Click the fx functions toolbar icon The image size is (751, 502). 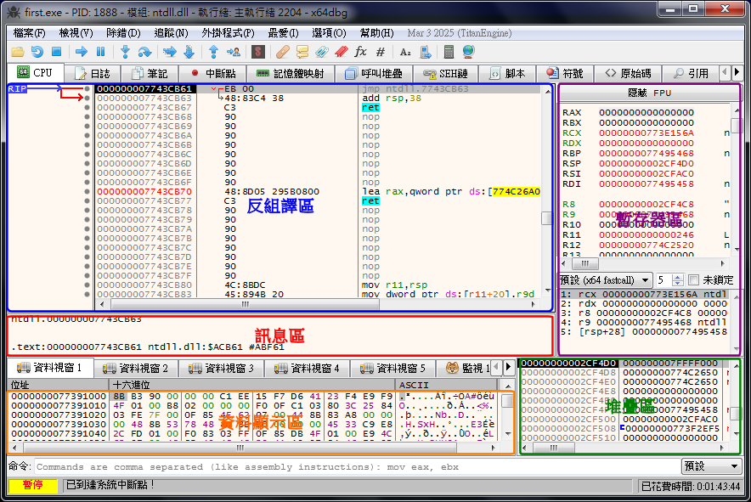[x=360, y=52]
